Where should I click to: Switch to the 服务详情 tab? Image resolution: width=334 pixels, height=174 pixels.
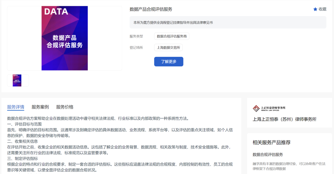15,107
